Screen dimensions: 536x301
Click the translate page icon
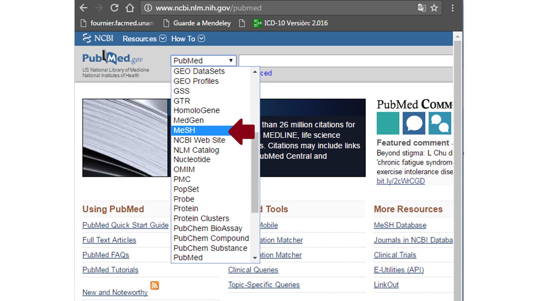tap(422, 8)
